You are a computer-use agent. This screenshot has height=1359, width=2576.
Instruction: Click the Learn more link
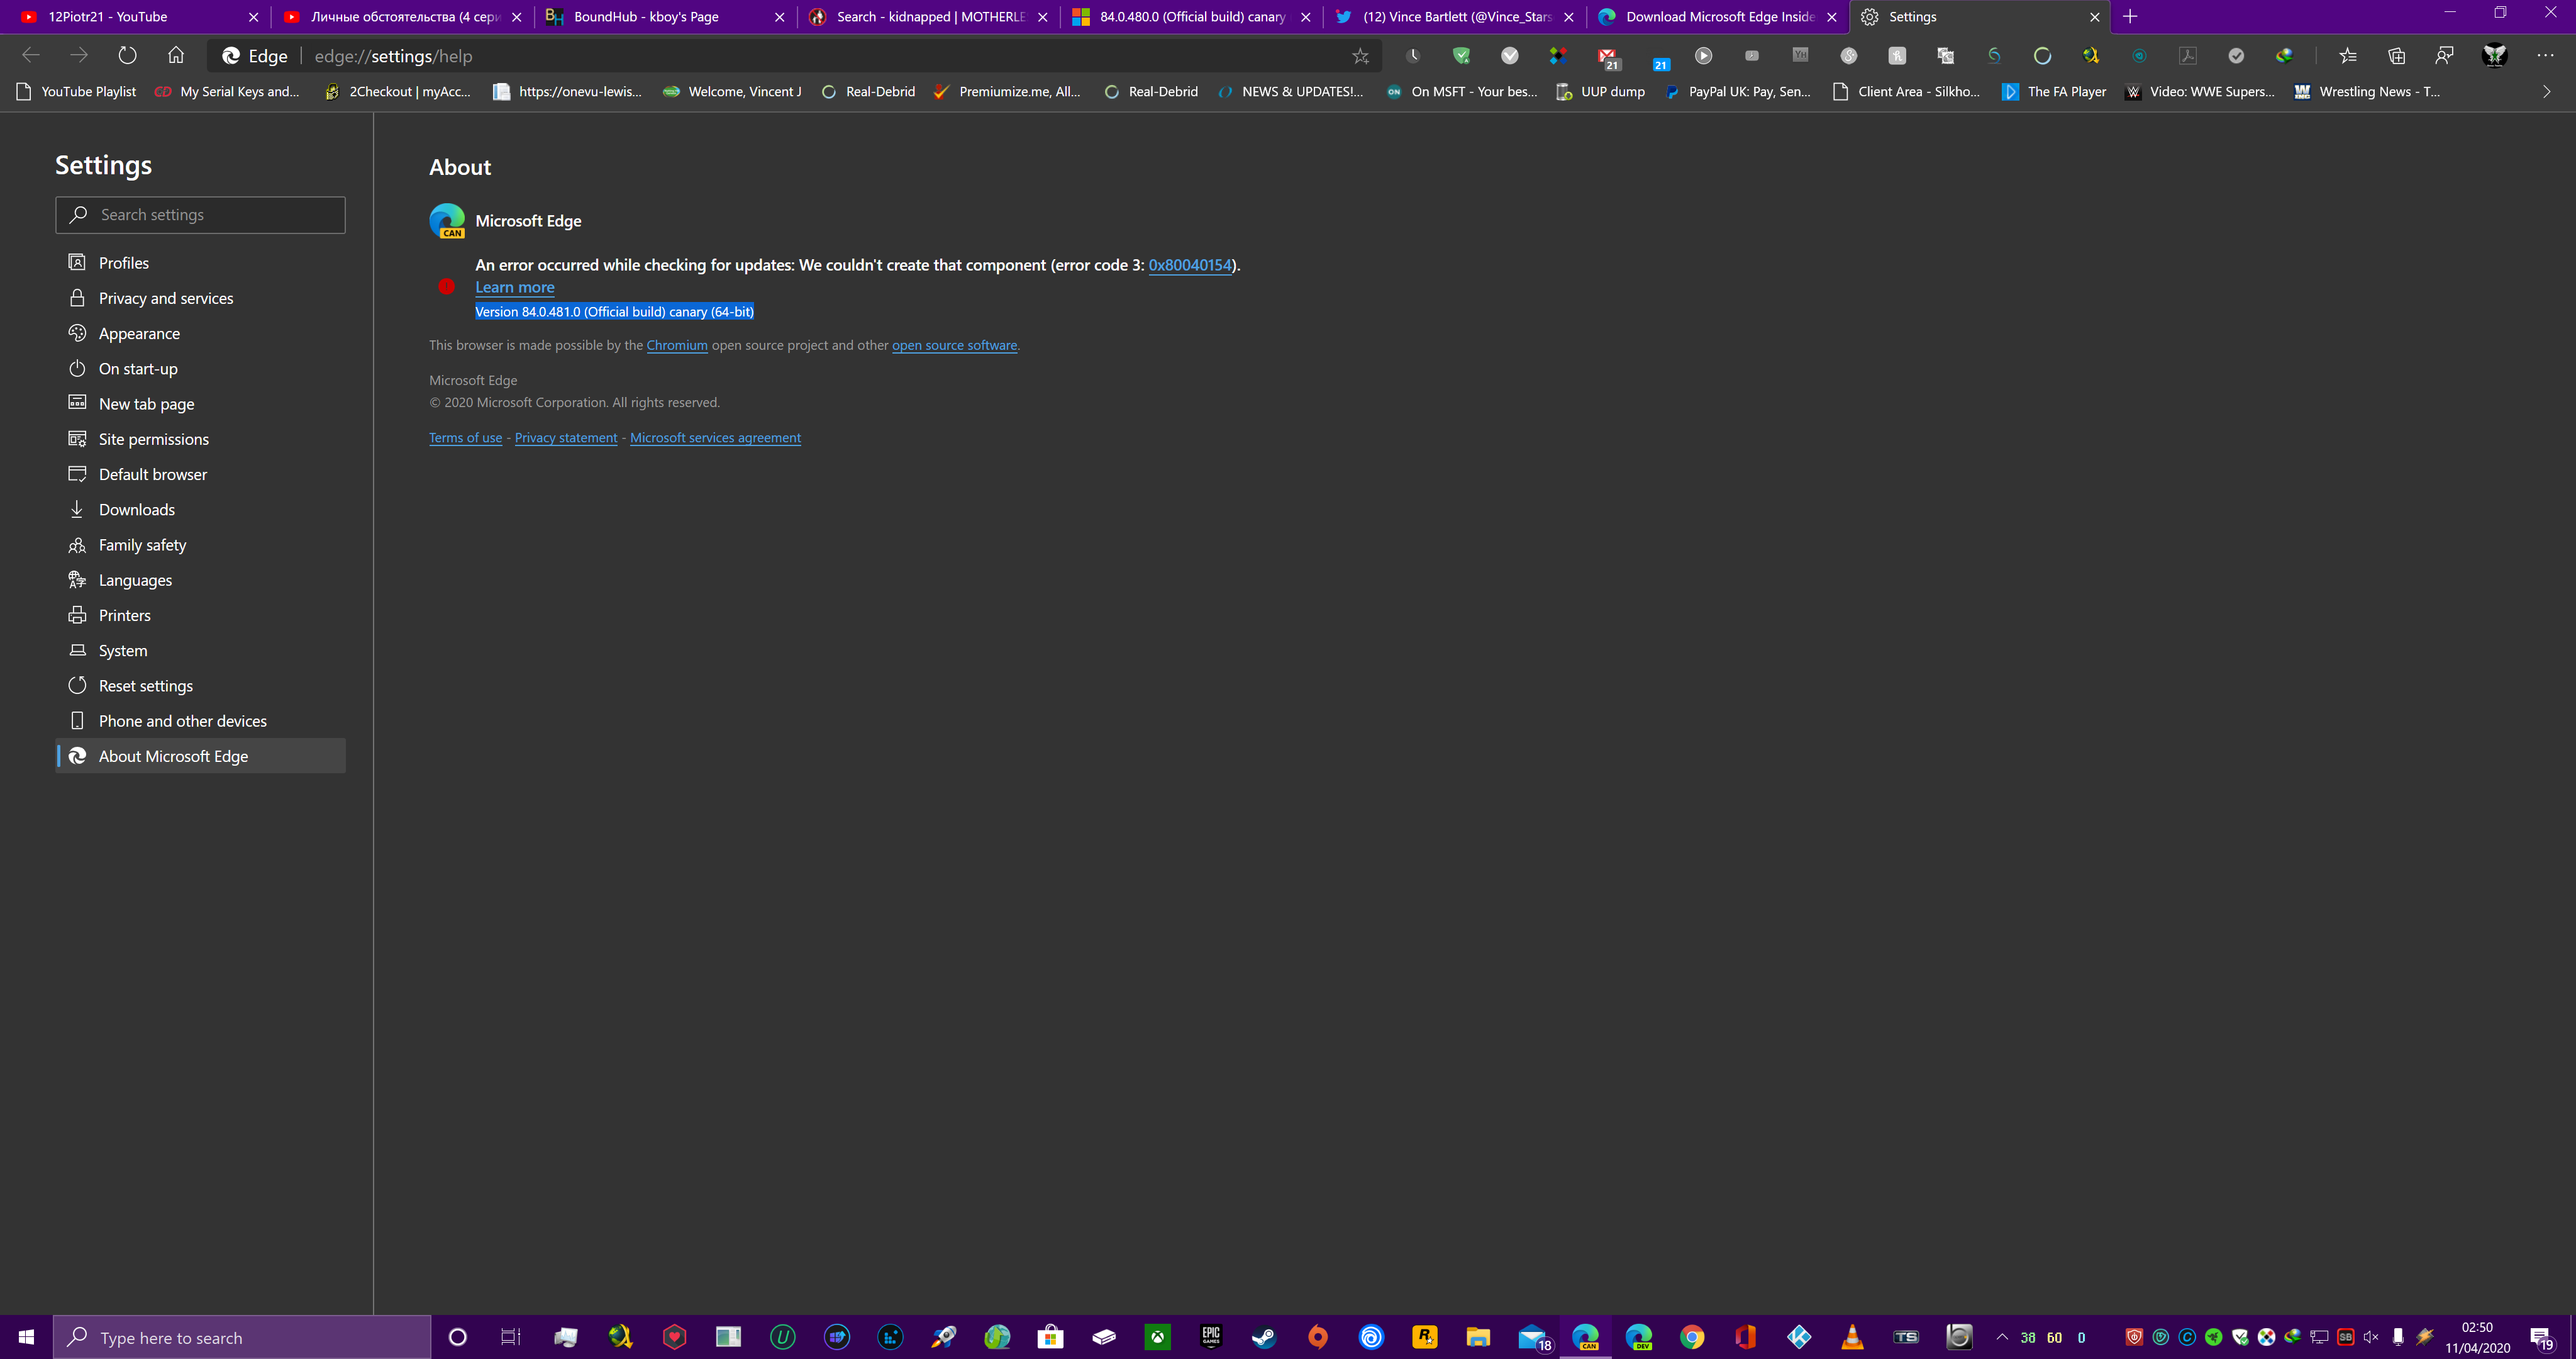514,287
